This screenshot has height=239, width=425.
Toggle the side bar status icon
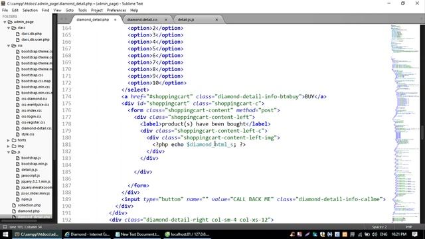point(5,227)
